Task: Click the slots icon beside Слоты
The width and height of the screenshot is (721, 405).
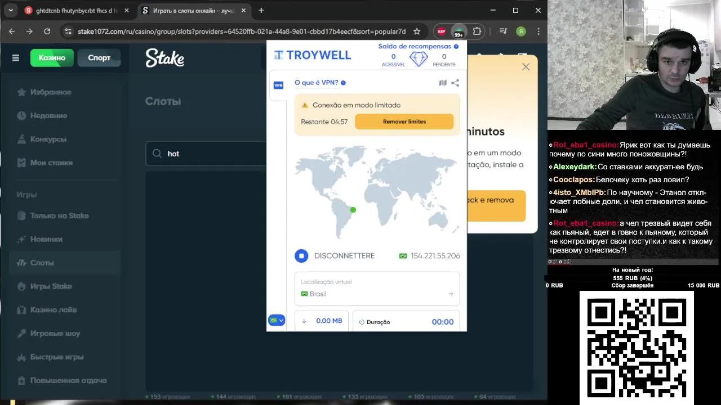Action: 21,263
